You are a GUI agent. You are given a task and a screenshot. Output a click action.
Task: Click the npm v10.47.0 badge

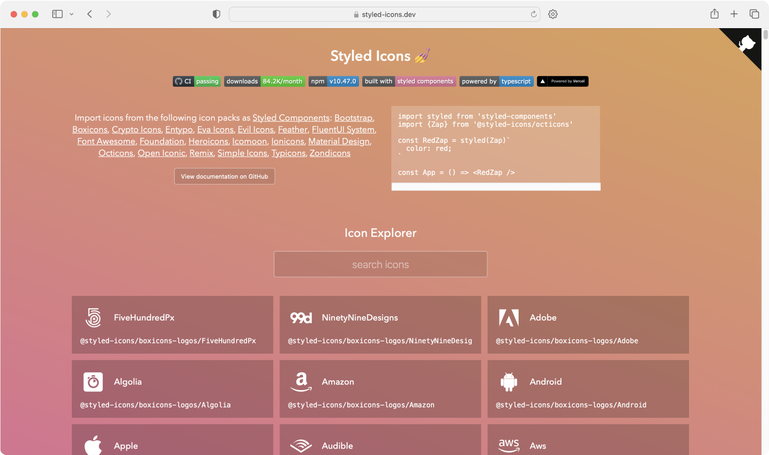(x=334, y=81)
